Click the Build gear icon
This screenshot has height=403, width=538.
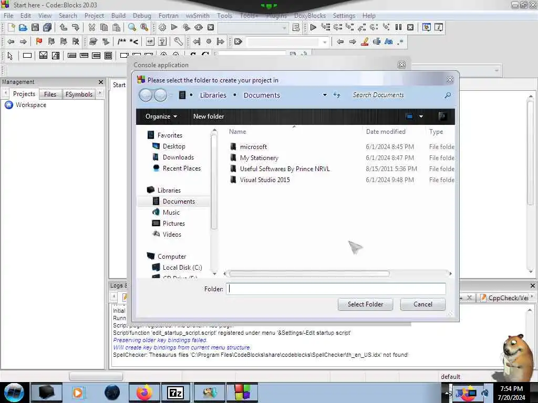coord(162,27)
